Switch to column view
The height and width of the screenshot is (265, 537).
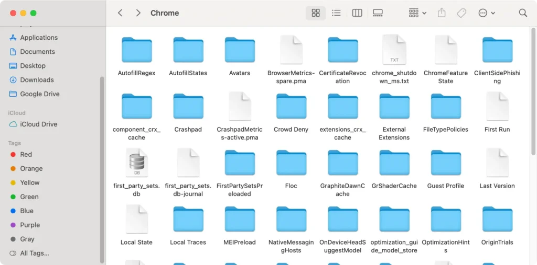pos(357,13)
